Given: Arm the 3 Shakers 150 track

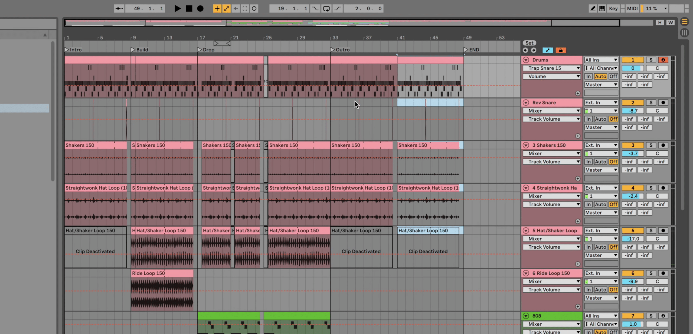Looking at the screenshot, I should (663, 145).
